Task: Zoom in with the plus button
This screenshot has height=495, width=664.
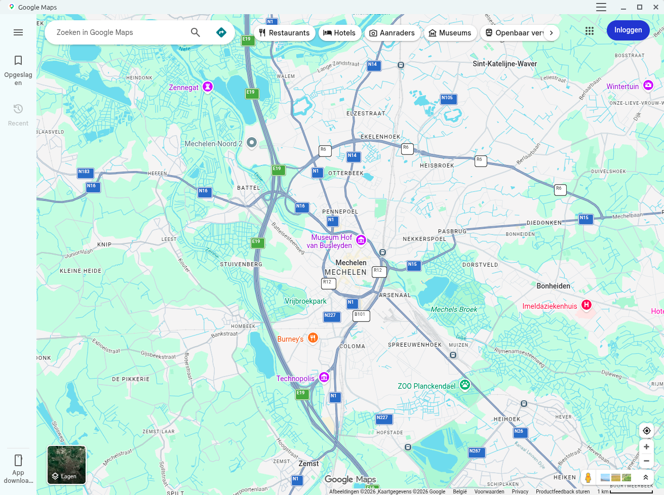Action: pyautogui.click(x=647, y=447)
